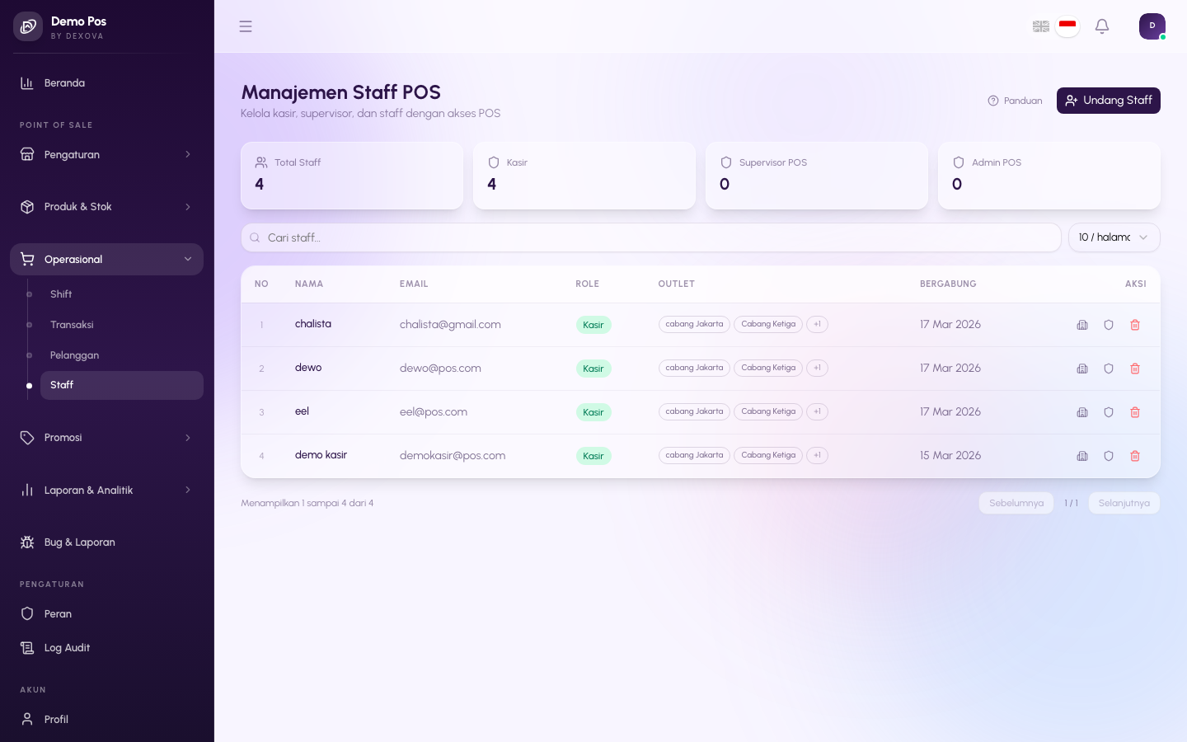Click cabang Jakarta tag in dewo row

tap(694, 368)
